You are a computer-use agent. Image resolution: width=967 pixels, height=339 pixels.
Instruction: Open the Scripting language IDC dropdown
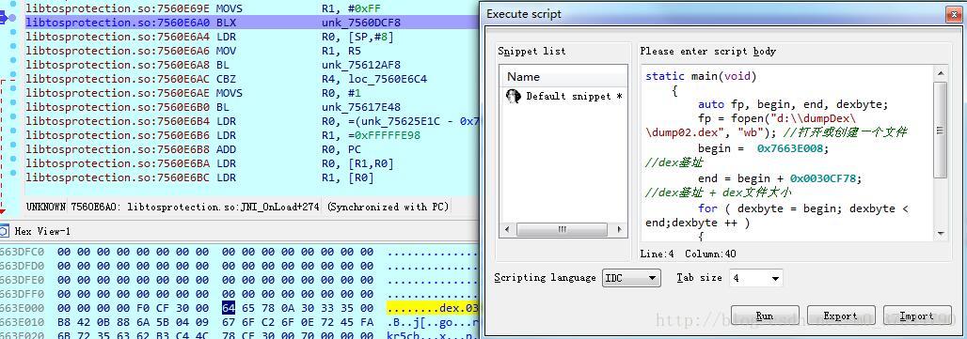631,278
